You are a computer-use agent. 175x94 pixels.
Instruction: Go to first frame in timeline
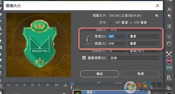click(9, 85)
